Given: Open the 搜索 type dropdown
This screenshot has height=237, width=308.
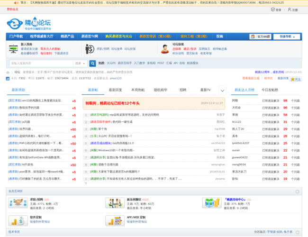Looking at the screenshot, I should tap(80, 63).
